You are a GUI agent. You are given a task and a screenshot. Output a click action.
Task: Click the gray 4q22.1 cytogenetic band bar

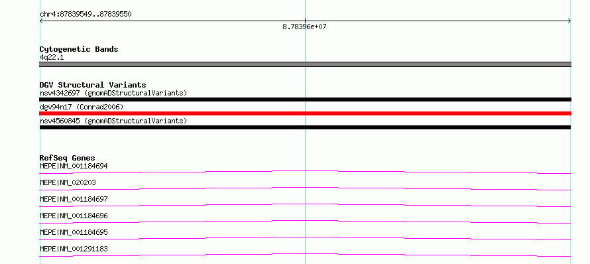pos(305,64)
